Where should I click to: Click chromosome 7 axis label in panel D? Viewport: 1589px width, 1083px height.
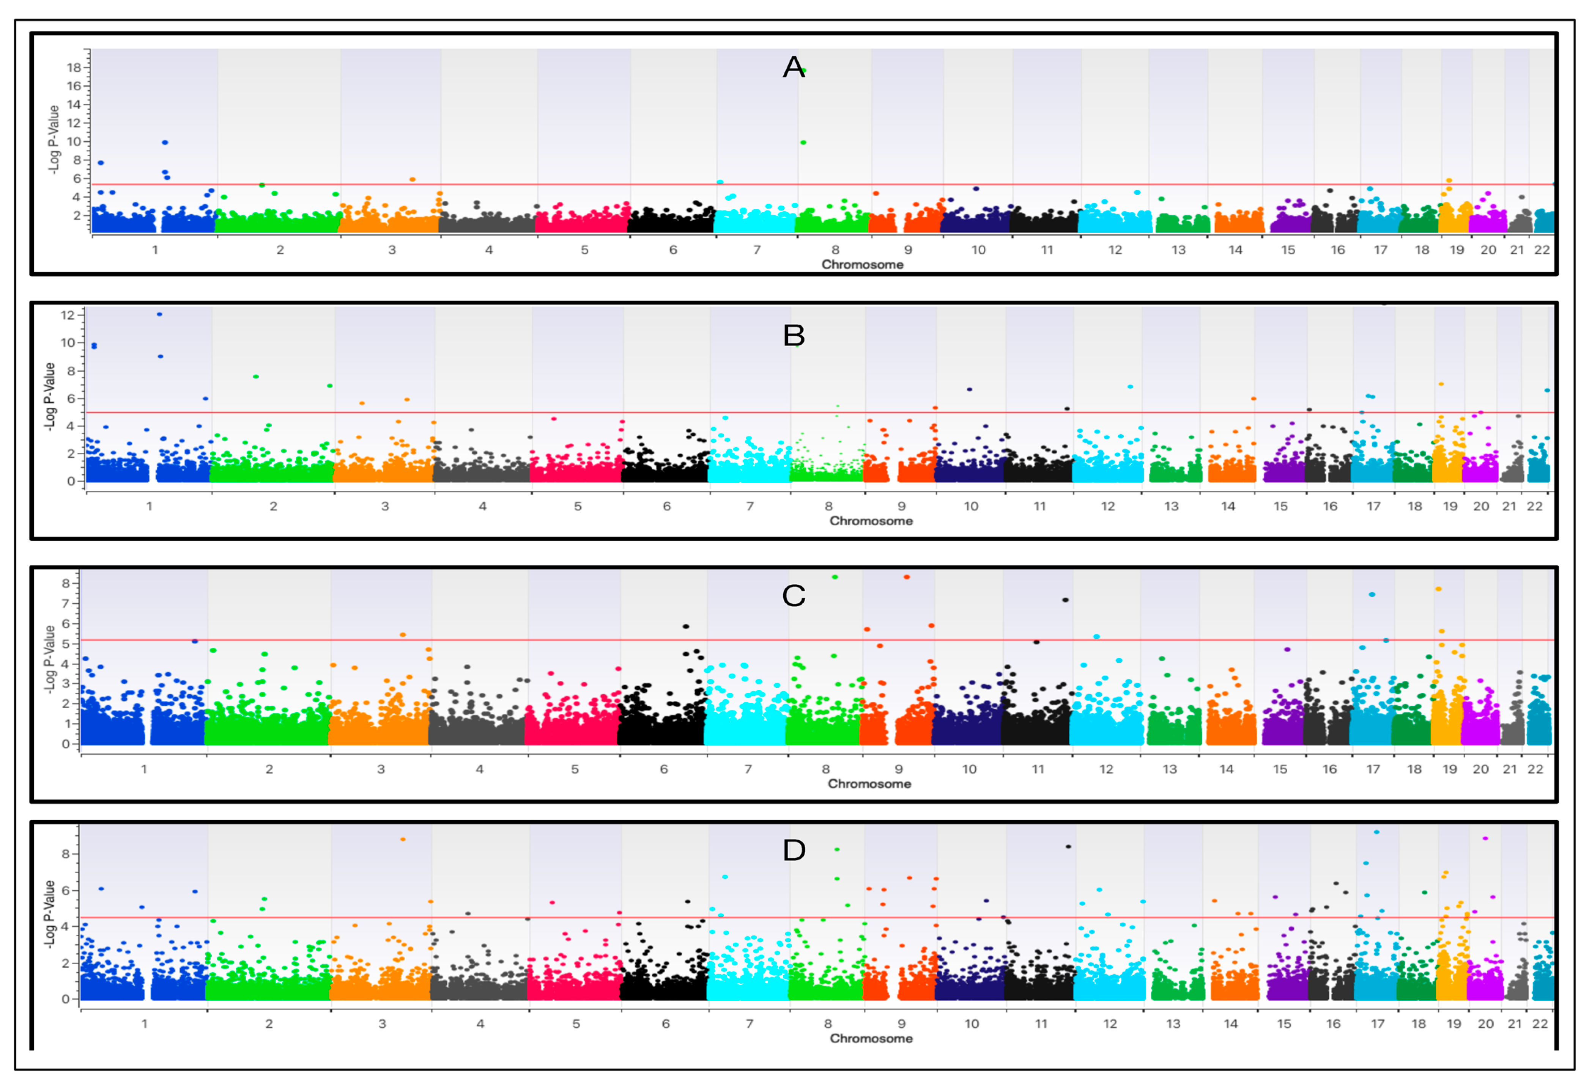click(750, 1024)
